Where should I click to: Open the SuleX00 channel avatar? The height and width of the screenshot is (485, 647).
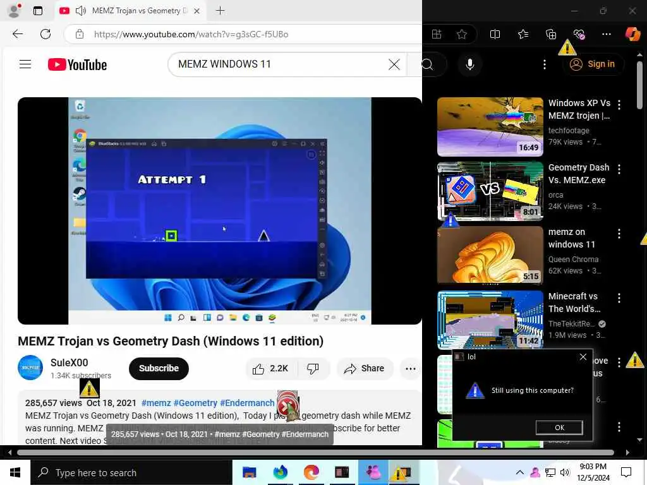click(30, 368)
